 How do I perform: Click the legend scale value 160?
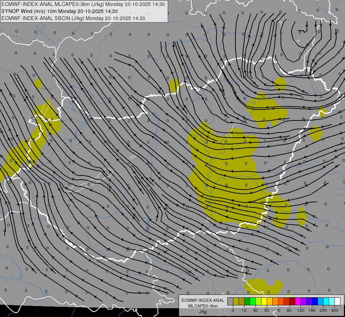[312, 310]
